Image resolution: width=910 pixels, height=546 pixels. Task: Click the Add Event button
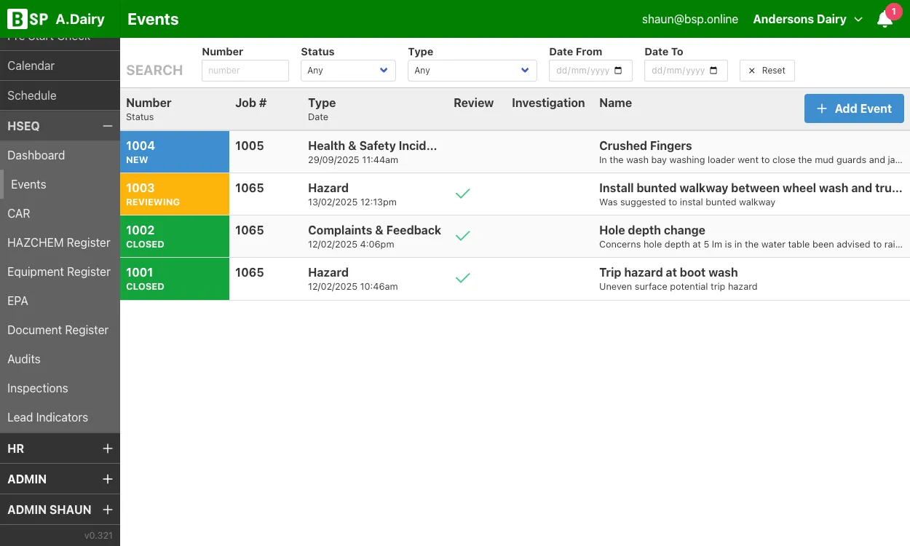click(854, 108)
